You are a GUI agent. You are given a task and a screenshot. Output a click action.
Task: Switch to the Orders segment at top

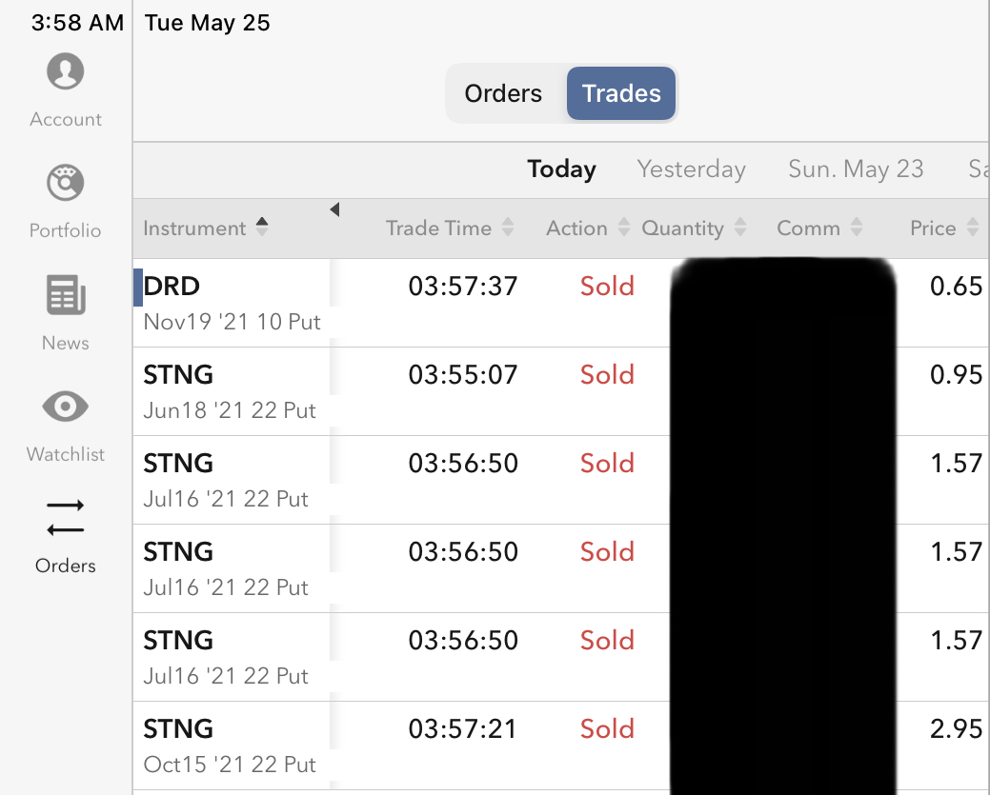[503, 93]
